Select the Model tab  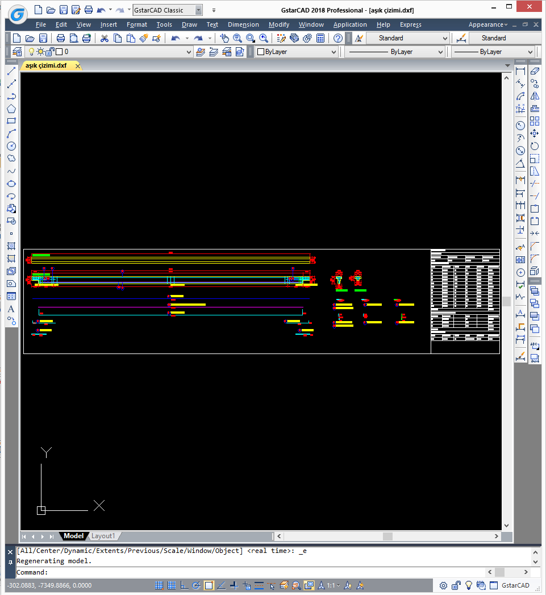tap(74, 536)
